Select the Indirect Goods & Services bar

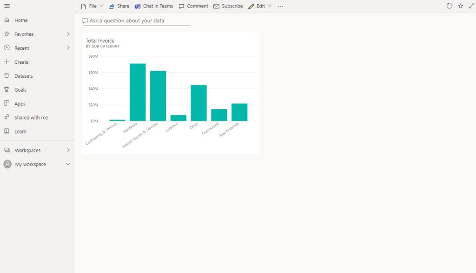coord(158,96)
